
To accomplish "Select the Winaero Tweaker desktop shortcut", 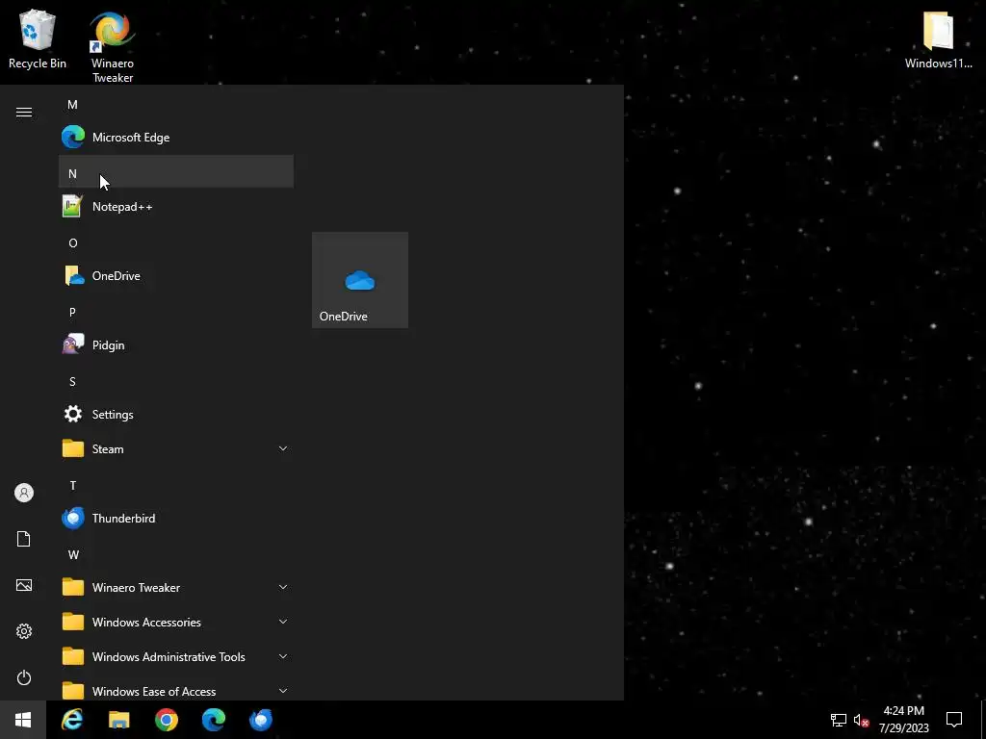I will pyautogui.click(x=113, y=47).
